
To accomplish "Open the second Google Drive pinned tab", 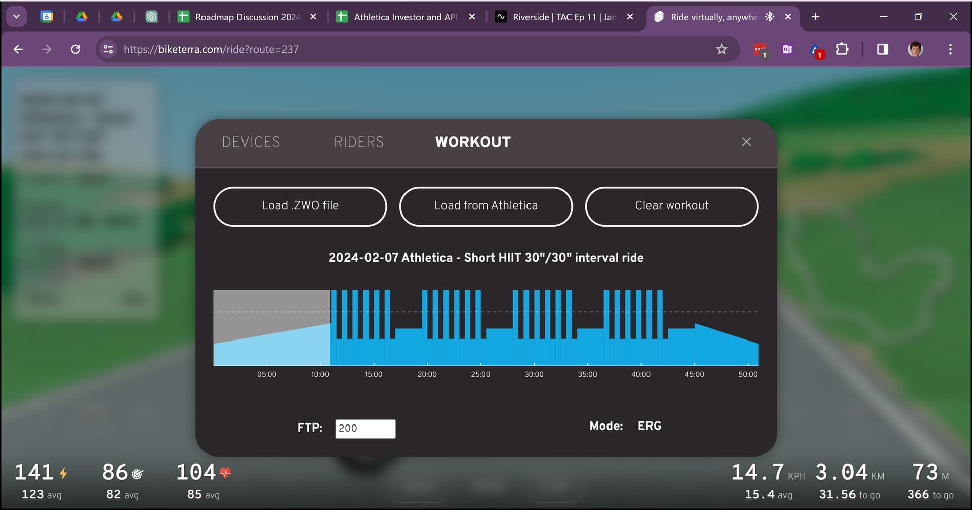I will (117, 17).
